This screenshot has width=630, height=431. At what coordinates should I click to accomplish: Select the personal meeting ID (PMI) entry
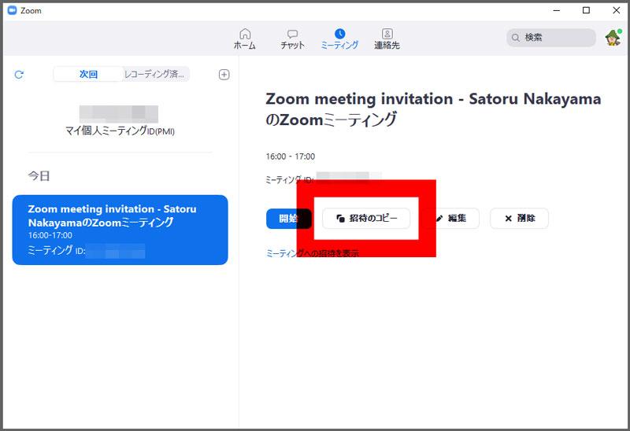pos(120,120)
